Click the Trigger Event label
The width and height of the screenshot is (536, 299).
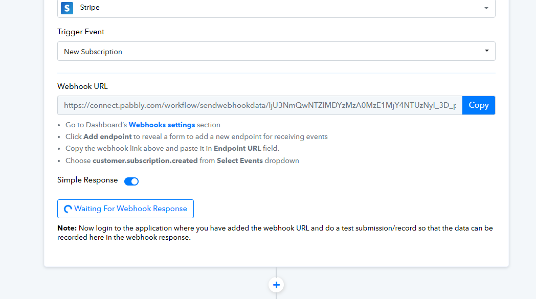click(x=81, y=32)
